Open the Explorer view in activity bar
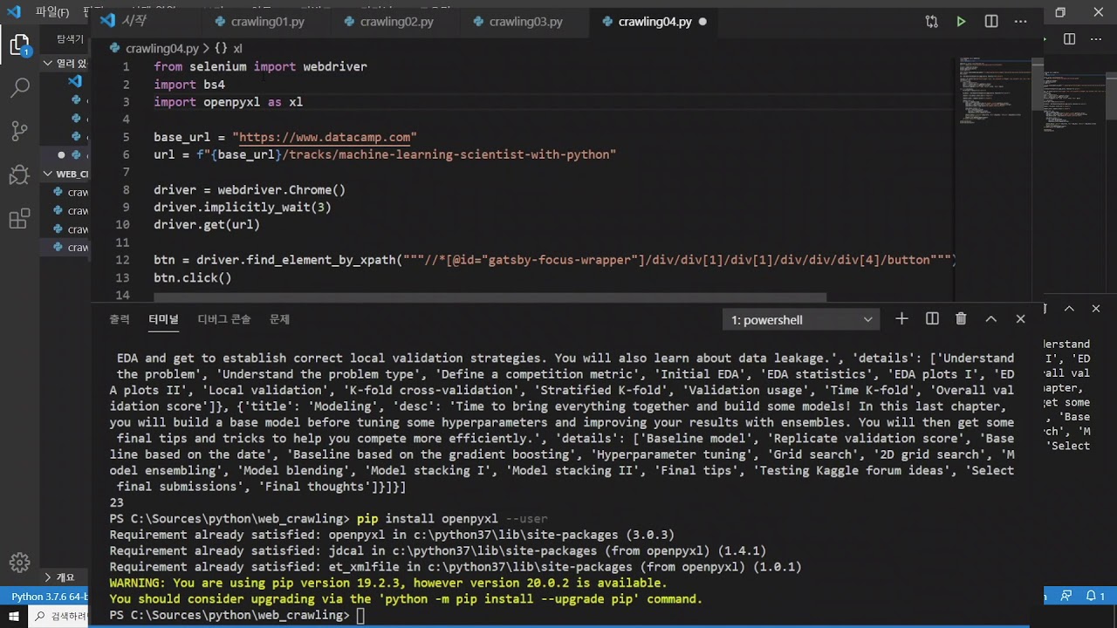The image size is (1117, 628). pos(19,45)
